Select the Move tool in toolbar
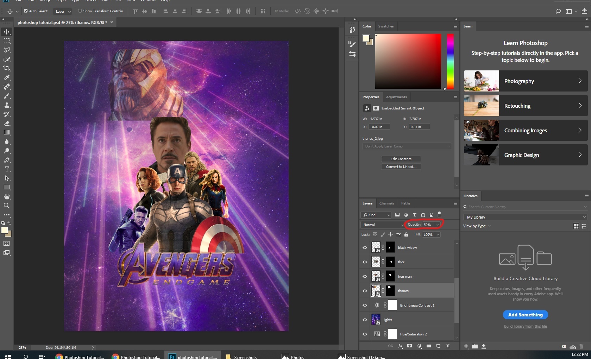The image size is (591, 359). tap(7, 32)
